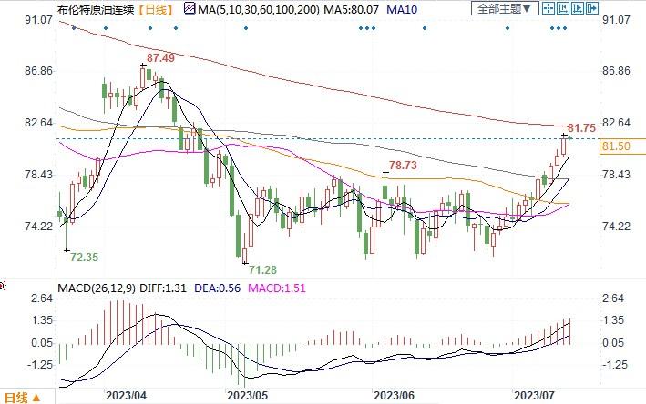This screenshot has height=404, width=646.
Task: Click -1.25 on the right MACD axis
Action: point(615,365)
